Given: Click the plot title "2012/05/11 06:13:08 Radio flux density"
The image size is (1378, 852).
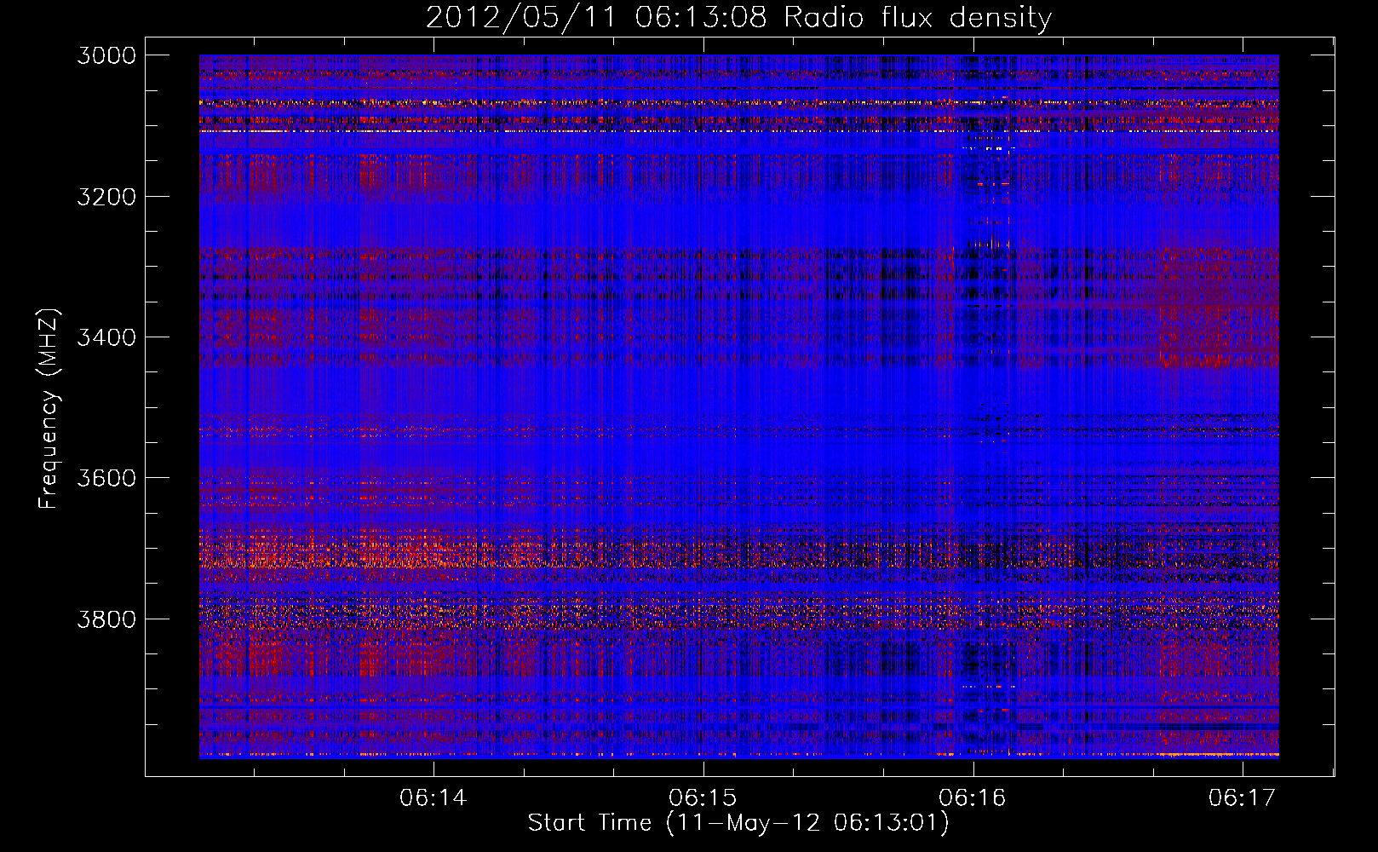Looking at the screenshot, I should [738, 17].
